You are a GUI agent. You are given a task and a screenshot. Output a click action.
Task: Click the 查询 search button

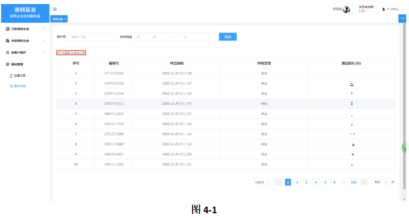228,37
